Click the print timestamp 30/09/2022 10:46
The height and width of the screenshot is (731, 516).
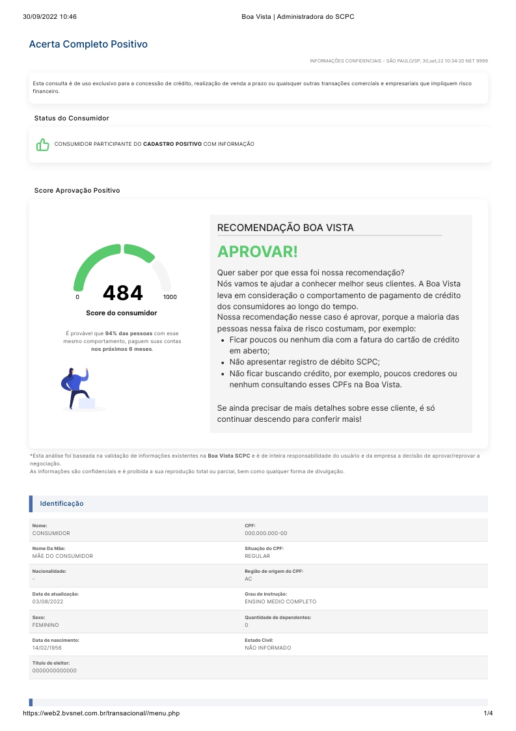tap(50, 17)
